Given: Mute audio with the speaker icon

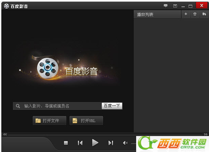Looking at the screenshot, I should point(125,143).
